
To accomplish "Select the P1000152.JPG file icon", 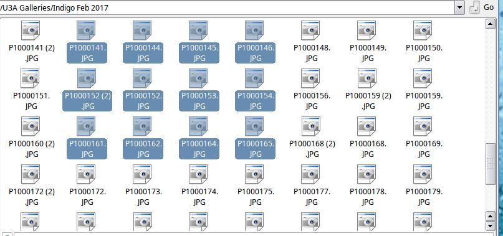I will [143, 78].
